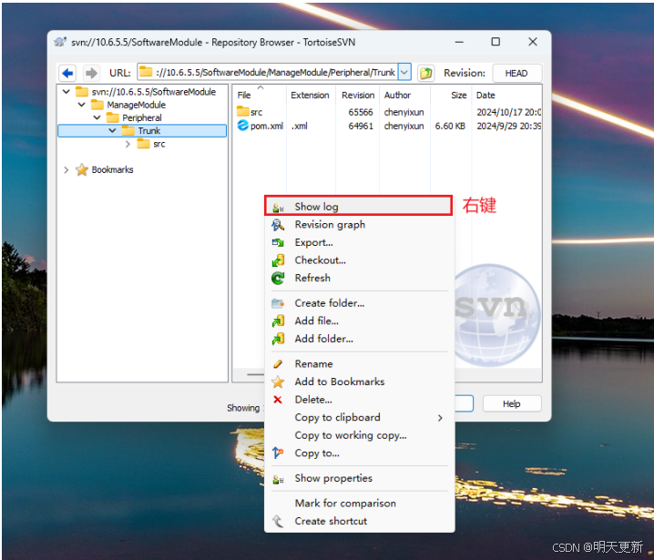Expand the src node under Trunk

point(128,144)
